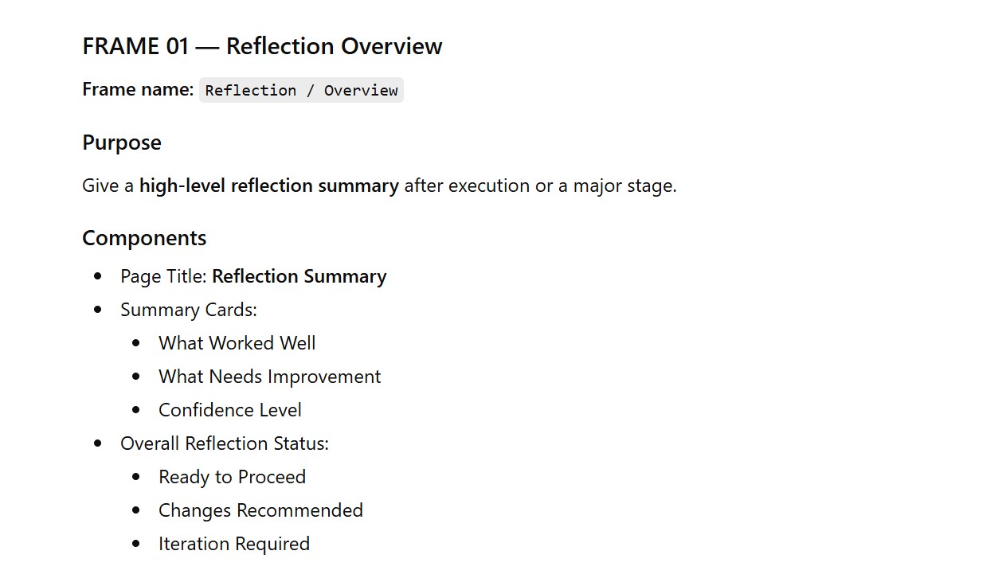The image size is (1002, 582).
Task: Click the "What Worked Well" list item
Action: click(x=237, y=343)
